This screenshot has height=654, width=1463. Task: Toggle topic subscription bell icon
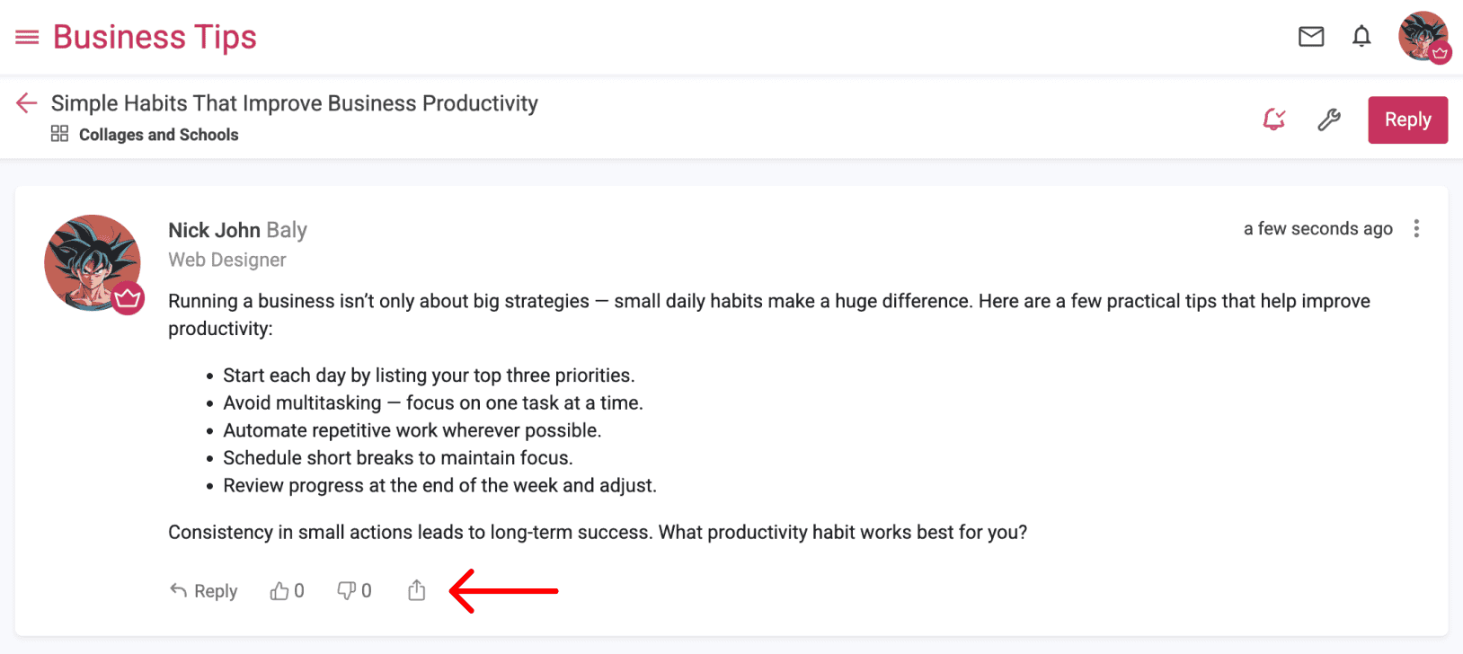point(1273,119)
